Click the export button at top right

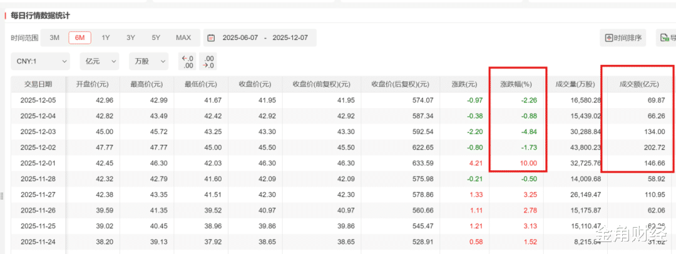click(666, 38)
